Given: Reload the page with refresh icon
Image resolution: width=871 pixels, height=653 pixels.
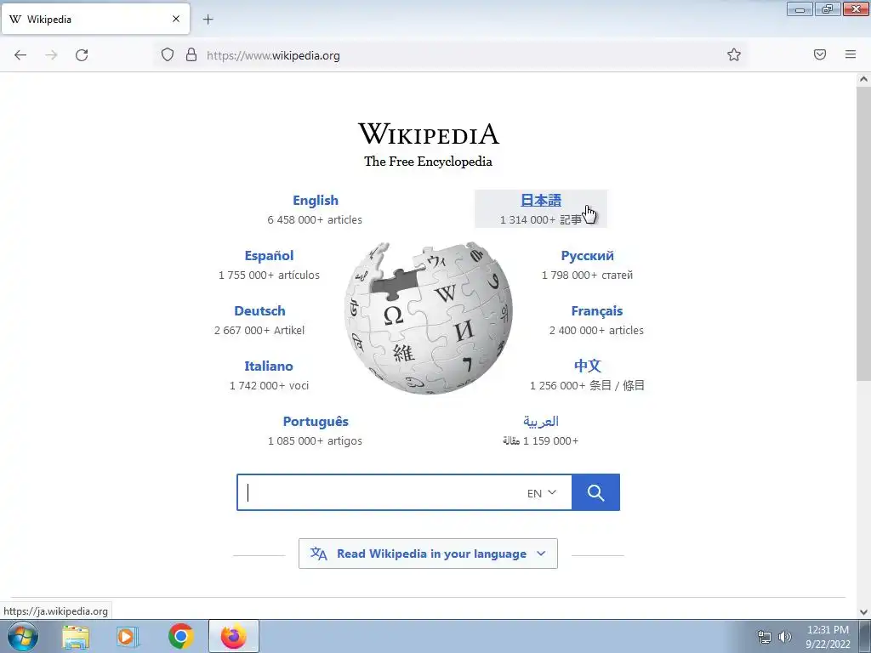Looking at the screenshot, I should [x=82, y=55].
